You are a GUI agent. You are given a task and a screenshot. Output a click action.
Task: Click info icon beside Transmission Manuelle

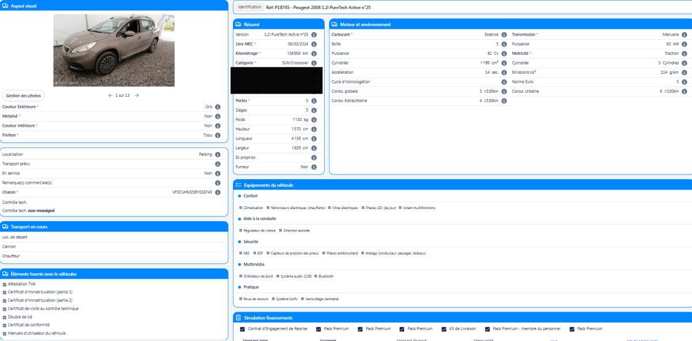(685, 35)
